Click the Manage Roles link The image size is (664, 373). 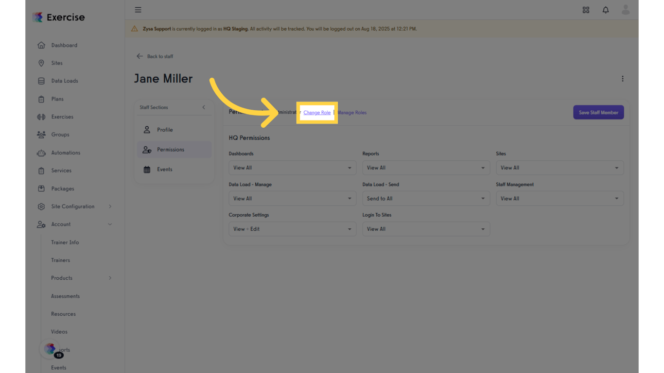click(x=352, y=113)
